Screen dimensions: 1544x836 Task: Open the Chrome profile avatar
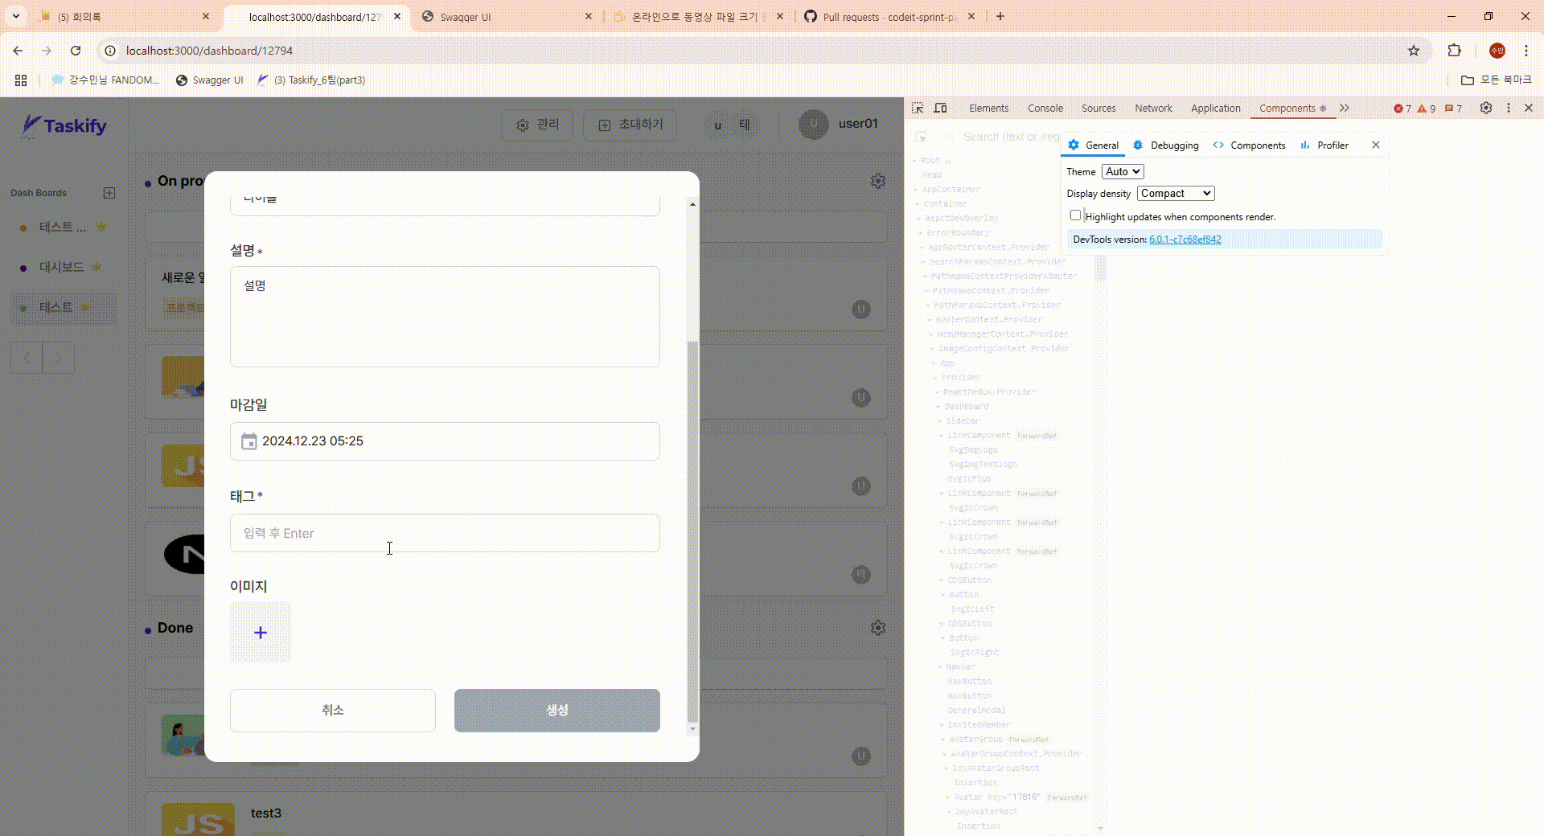click(x=1497, y=51)
